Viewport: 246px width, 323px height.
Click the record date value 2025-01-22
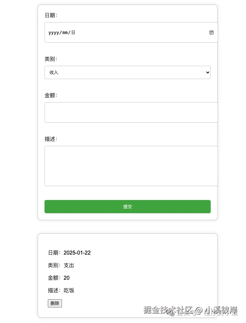[77, 253]
